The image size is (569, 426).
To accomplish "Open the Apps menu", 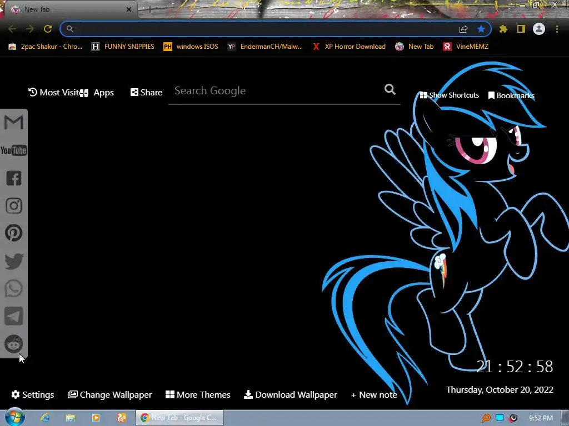I will (97, 93).
